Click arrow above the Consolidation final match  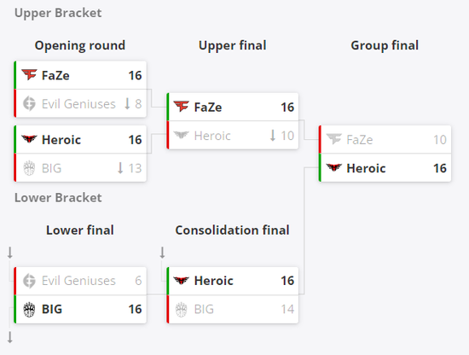pyautogui.click(x=162, y=253)
